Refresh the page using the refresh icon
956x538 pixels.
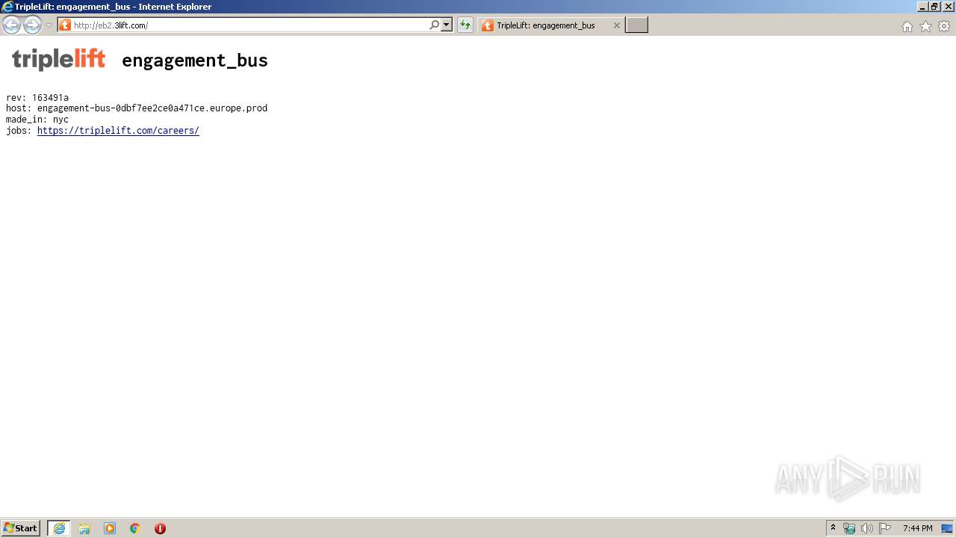point(465,25)
